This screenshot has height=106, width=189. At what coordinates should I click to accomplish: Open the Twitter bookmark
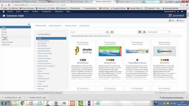point(51,8)
